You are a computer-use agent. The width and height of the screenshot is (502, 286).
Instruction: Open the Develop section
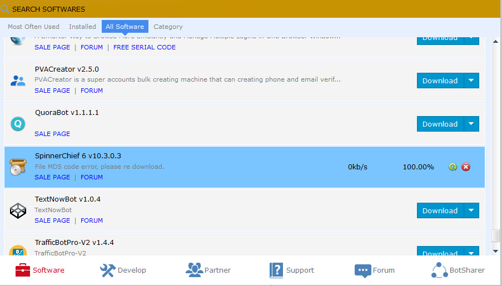pos(123,270)
